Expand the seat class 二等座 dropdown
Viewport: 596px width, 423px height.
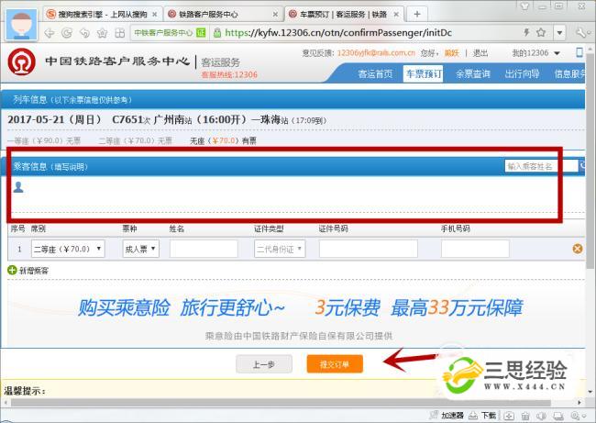coord(69,249)
